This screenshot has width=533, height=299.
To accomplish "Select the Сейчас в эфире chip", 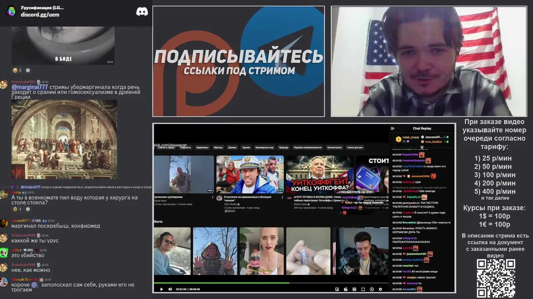I will [165, 147].
